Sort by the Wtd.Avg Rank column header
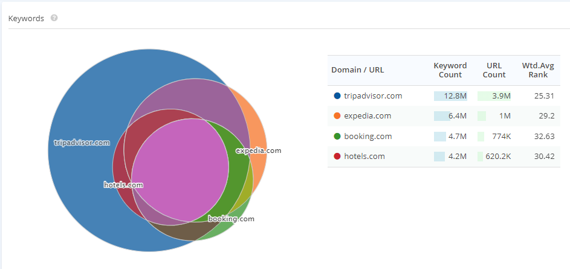Image resolution: width=570 pixels, height=269 pixels. pyautogui.click(x=537, y=70)
